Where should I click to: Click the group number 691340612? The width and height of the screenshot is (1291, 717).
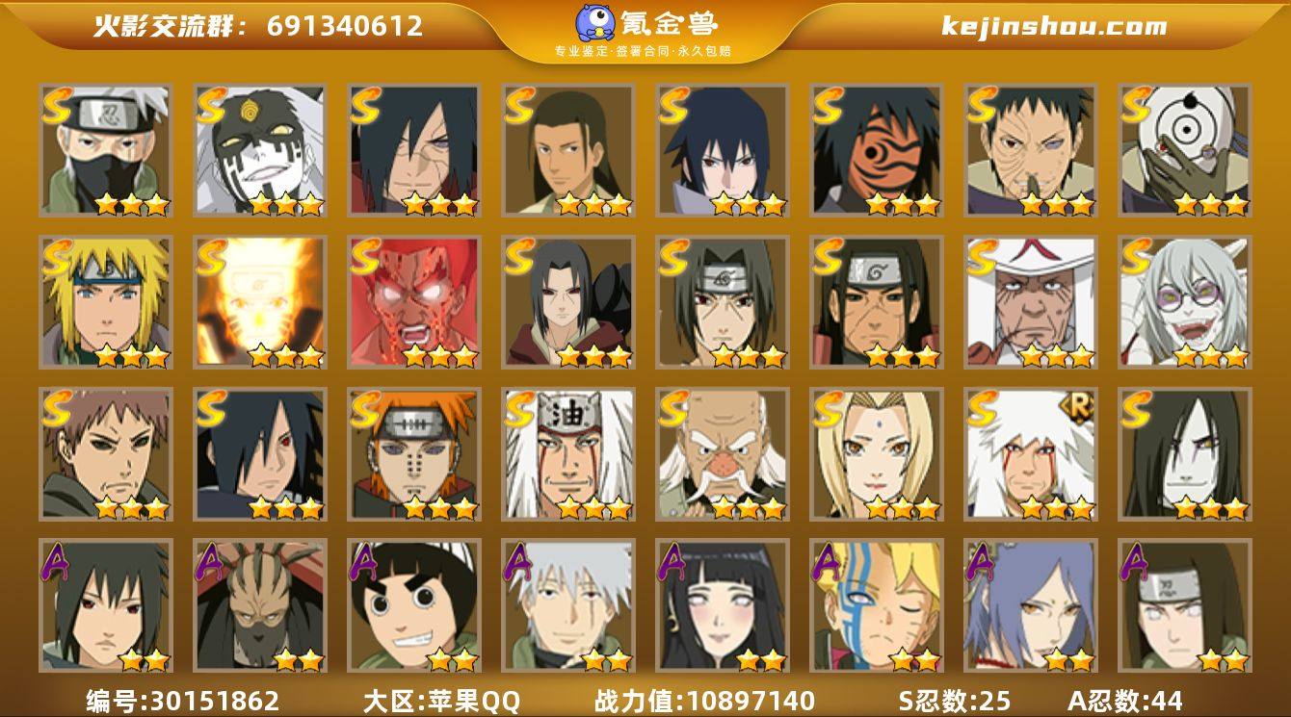tap(345, 26)
